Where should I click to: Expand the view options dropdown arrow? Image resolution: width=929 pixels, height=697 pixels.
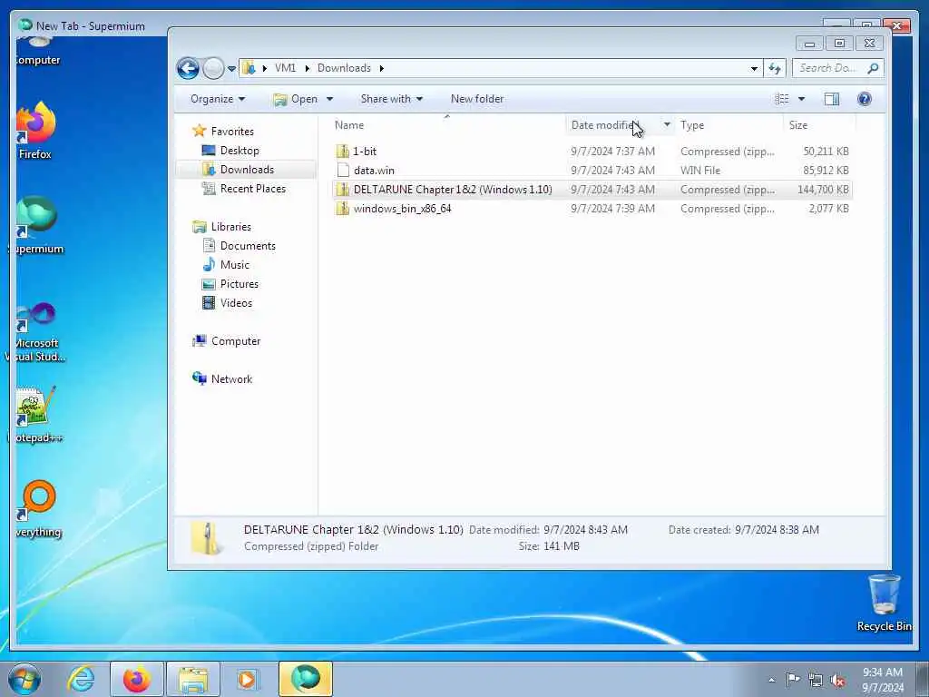coord(801,99)
